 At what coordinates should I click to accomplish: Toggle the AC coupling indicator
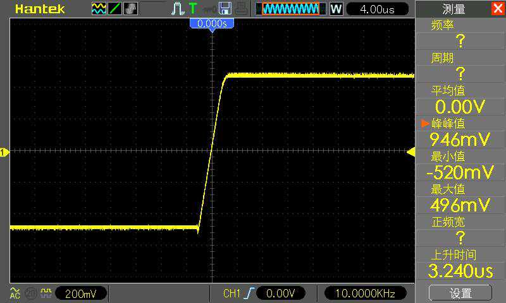point(15,293)
